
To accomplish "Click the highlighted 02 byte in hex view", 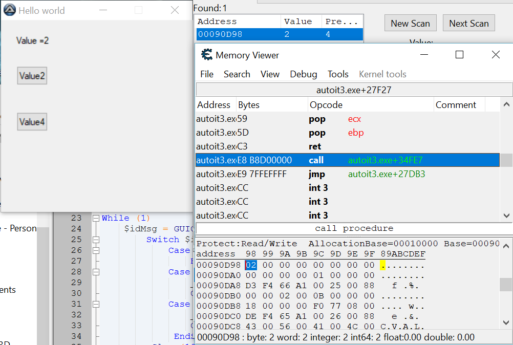I will (x=251, y=265).
